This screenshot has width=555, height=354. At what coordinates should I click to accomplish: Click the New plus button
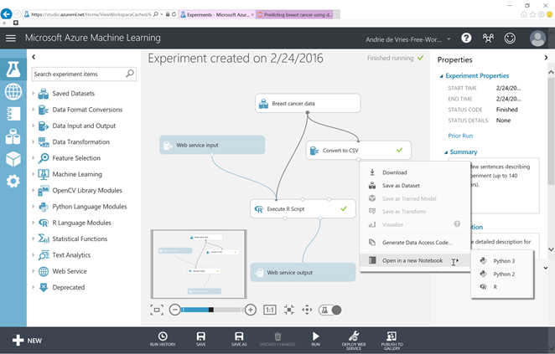tap(27, 341)
